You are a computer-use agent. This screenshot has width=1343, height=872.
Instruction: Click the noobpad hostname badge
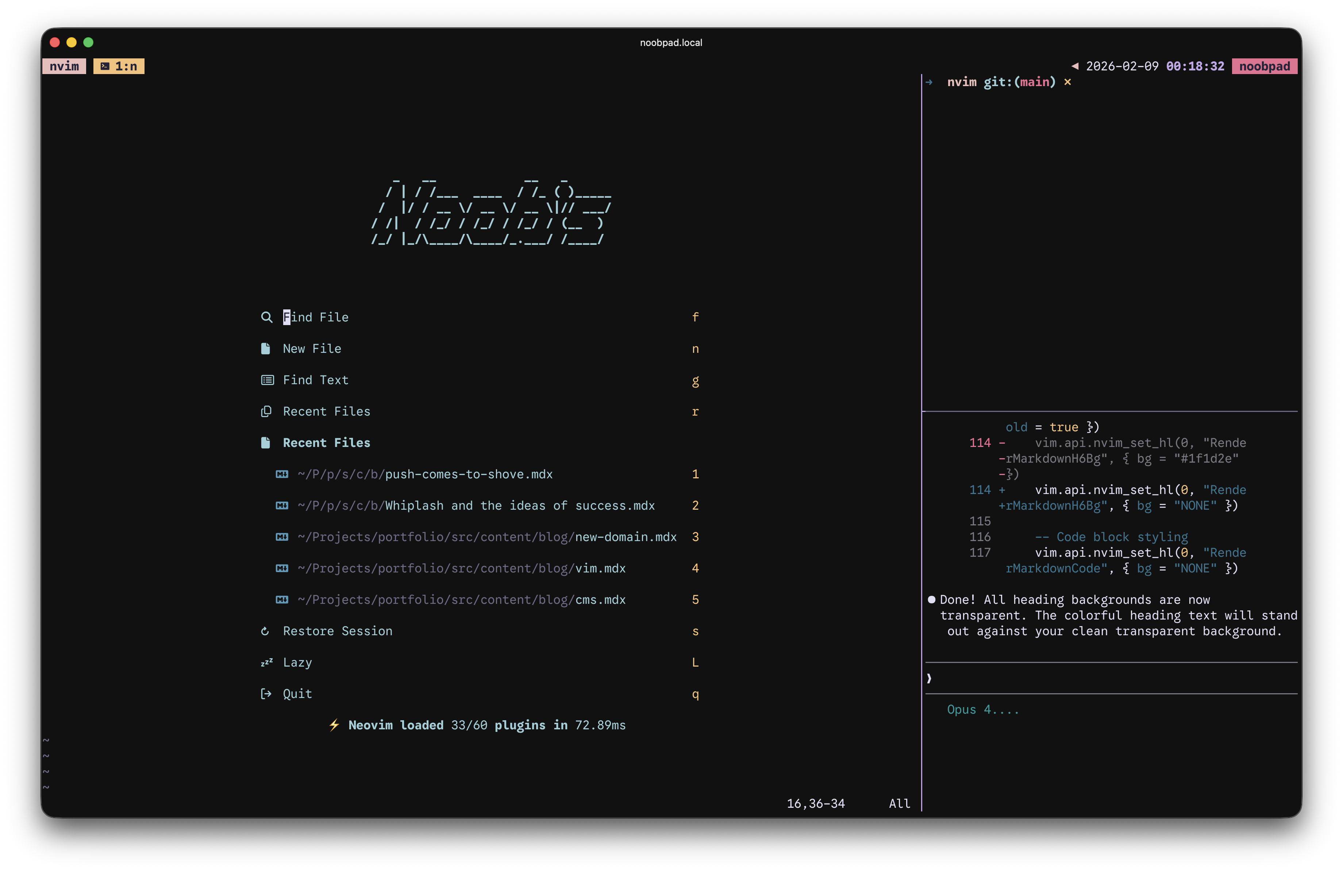point(1264,66)
